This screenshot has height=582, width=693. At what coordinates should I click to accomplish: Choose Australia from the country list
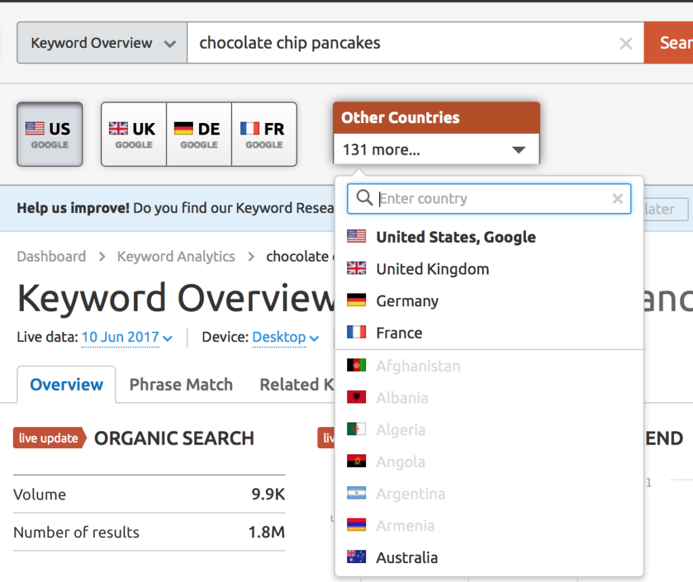click(x=407, y=558)
